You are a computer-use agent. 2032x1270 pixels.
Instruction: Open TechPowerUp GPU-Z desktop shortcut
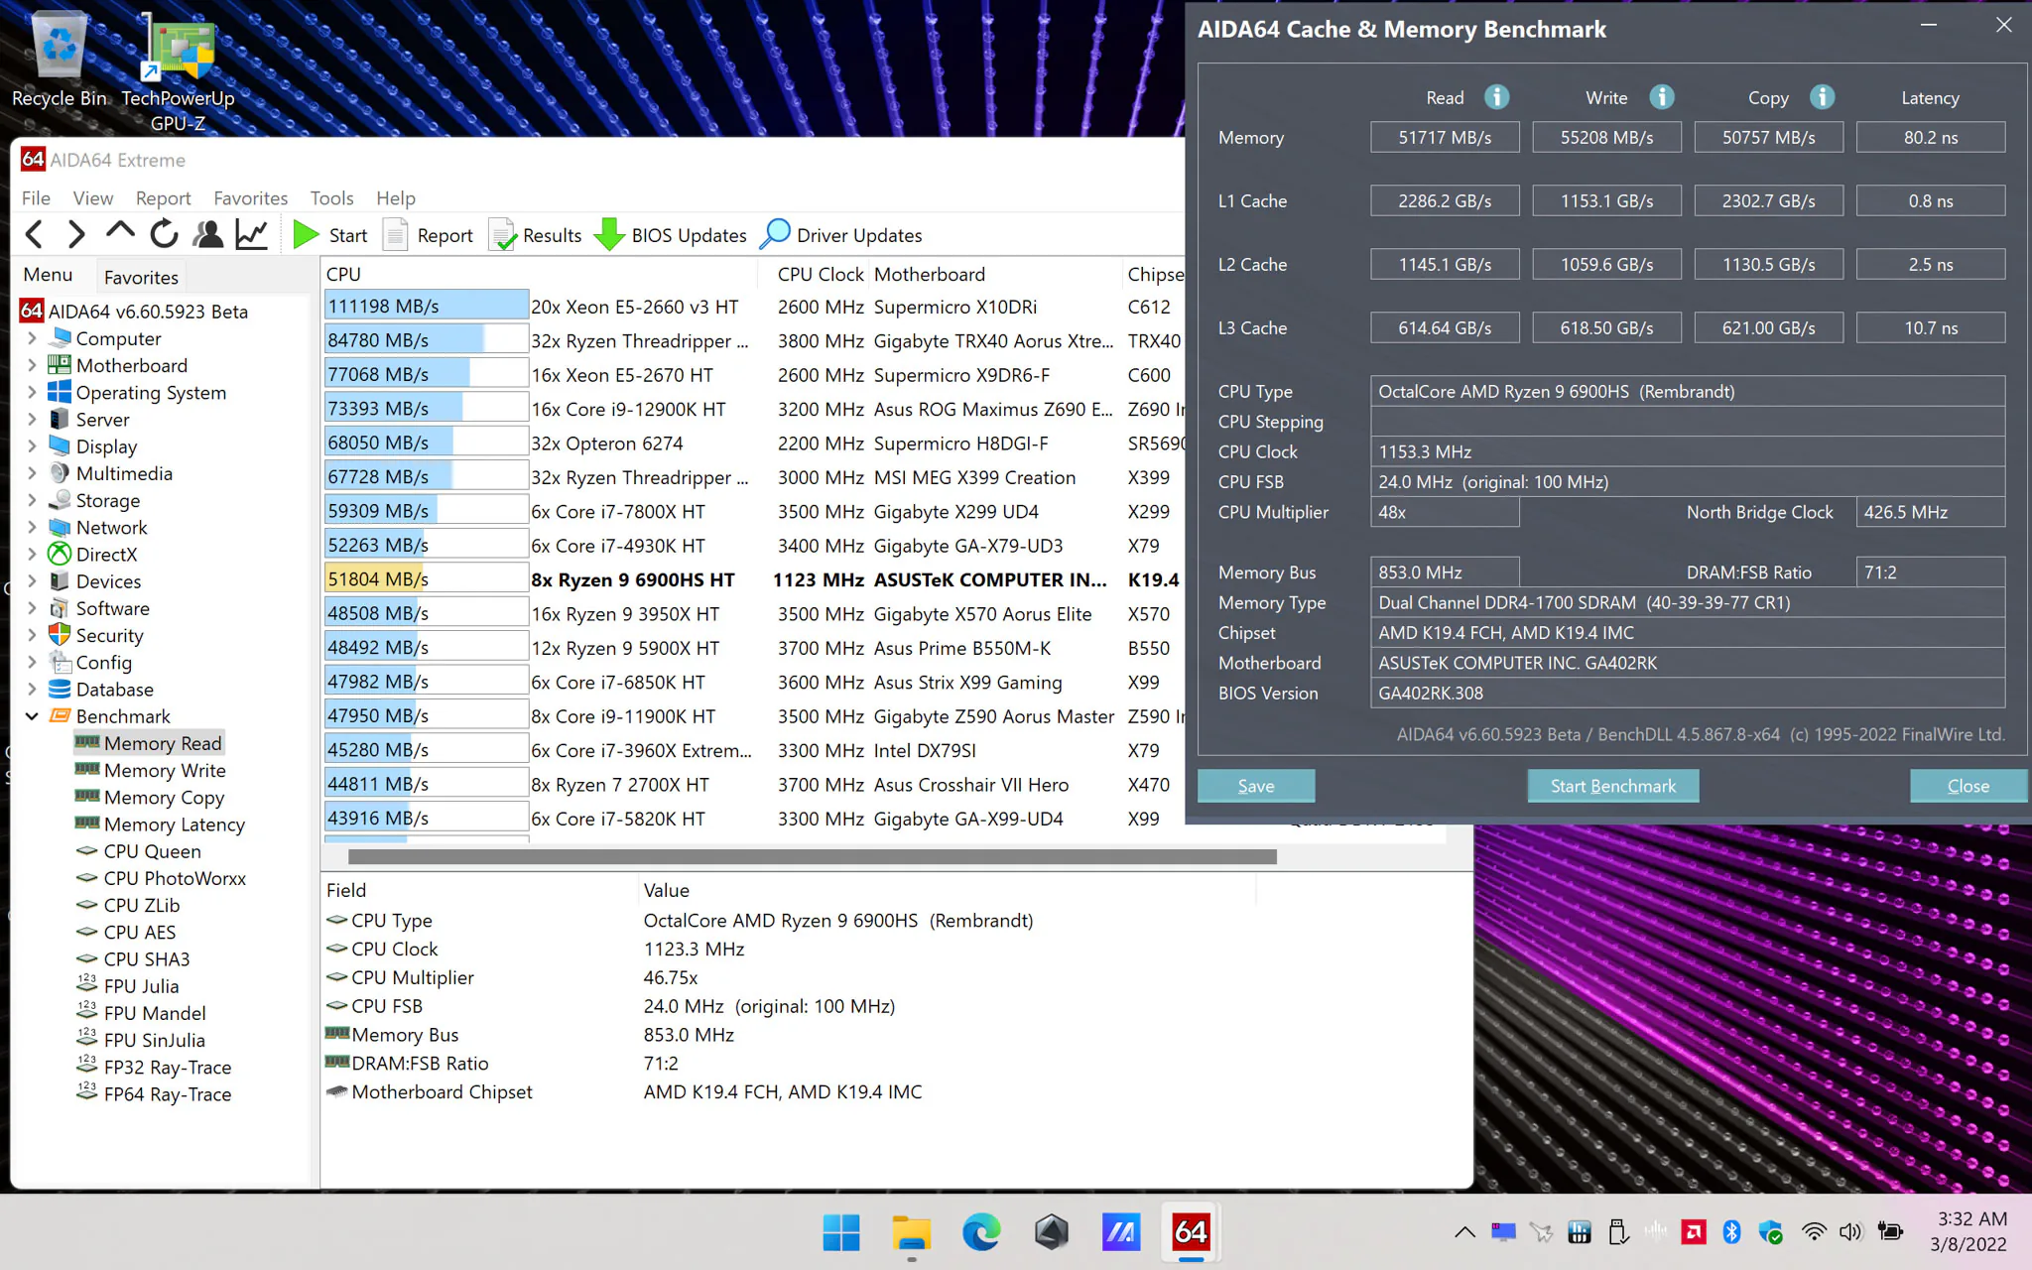pyautogui.click(x=179, y=71)
